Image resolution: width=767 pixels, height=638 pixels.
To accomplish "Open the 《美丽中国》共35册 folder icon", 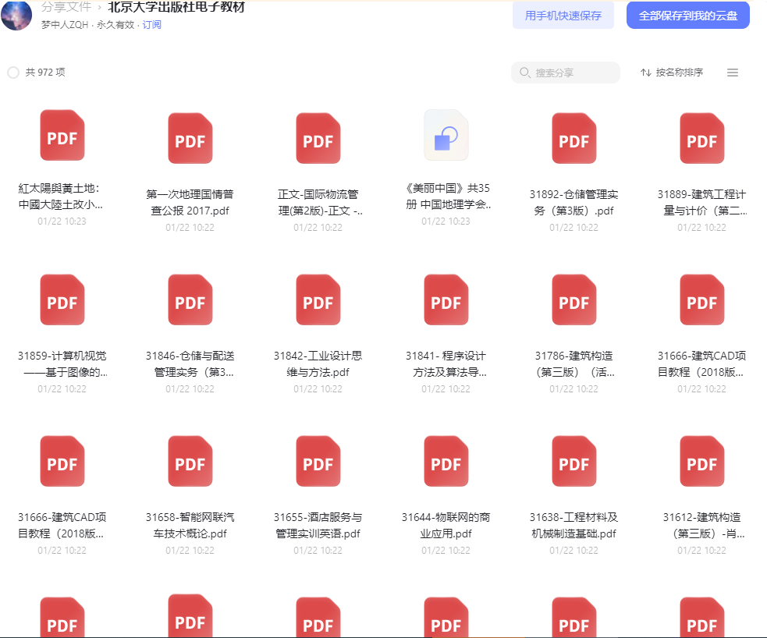I will [446, 136].
